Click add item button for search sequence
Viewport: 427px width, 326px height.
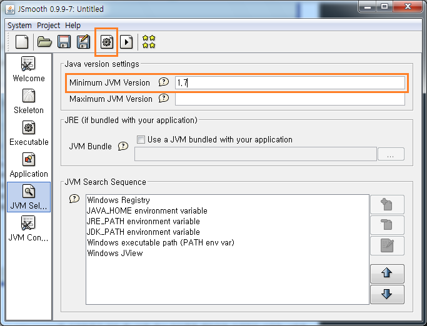coord(387,204)
